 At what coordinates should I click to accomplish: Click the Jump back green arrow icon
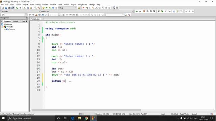coord(137,11)
